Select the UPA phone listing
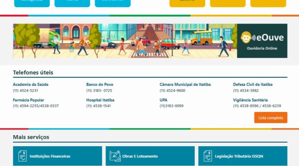Screen dimensions: 299x166 [163, 100]
